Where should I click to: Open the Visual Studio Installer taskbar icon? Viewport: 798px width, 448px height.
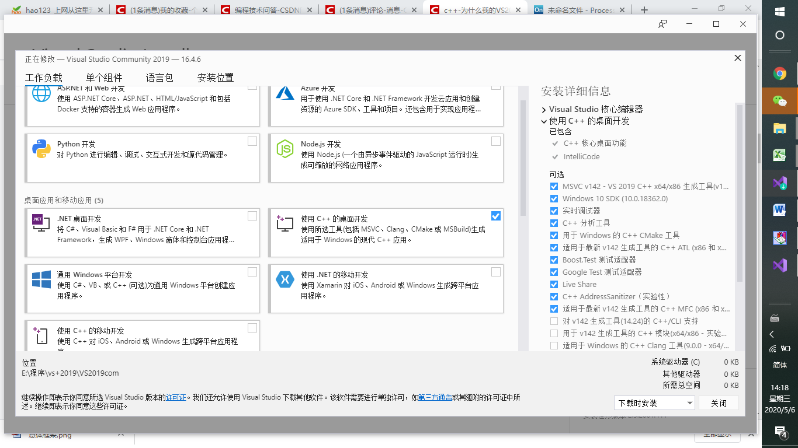click(779, 183)
